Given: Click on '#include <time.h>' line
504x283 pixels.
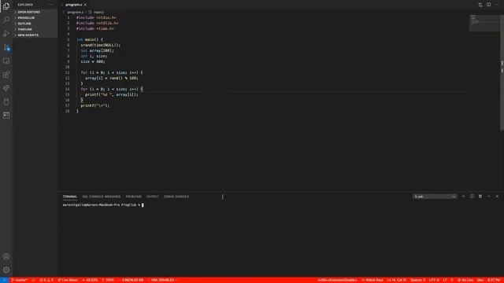Looking at the screenshot, I should click(94, 28).
